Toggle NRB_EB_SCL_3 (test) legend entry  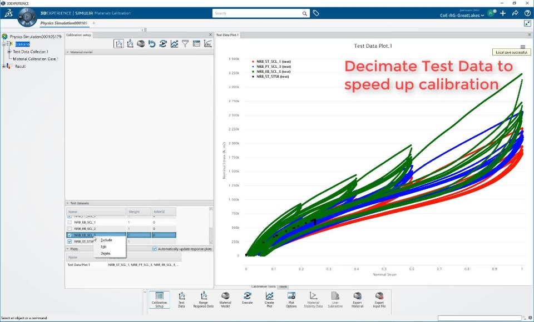pos(271,72)
